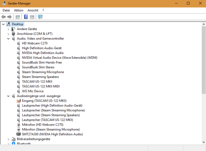This screenshot has width=206, height=151.
Task: Select TASCAM US-122 MKII MIDI device
Action: click(41, 87)
